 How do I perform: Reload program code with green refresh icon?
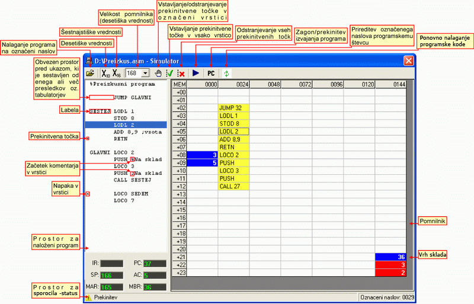click(x=225, y=73)
